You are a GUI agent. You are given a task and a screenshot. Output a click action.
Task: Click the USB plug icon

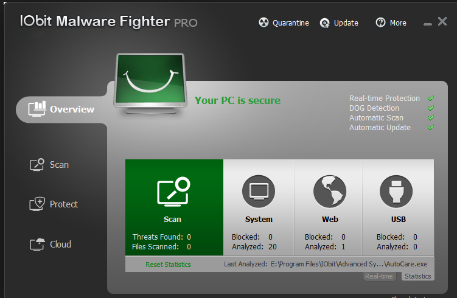(x=396, y=192)
